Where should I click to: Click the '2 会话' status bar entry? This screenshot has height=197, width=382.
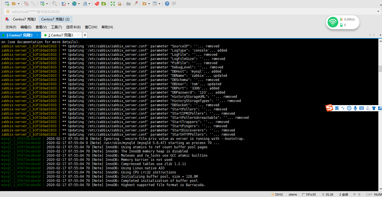click(344, 194)
